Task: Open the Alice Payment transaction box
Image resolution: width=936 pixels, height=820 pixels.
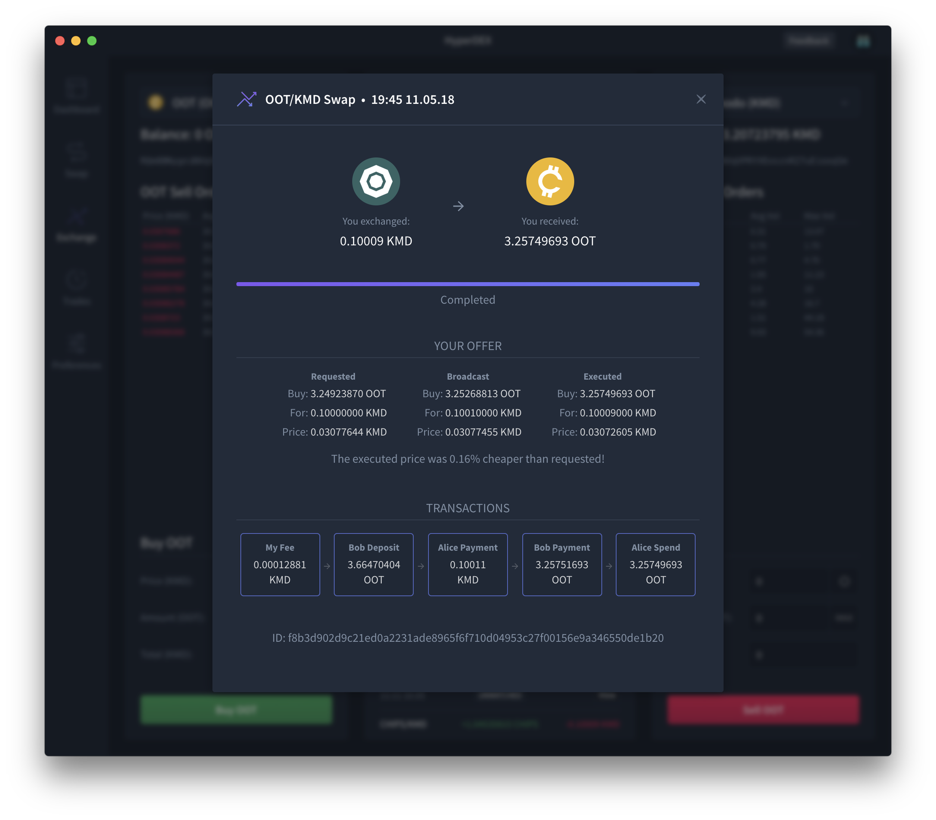Action: tap(468, 564)
